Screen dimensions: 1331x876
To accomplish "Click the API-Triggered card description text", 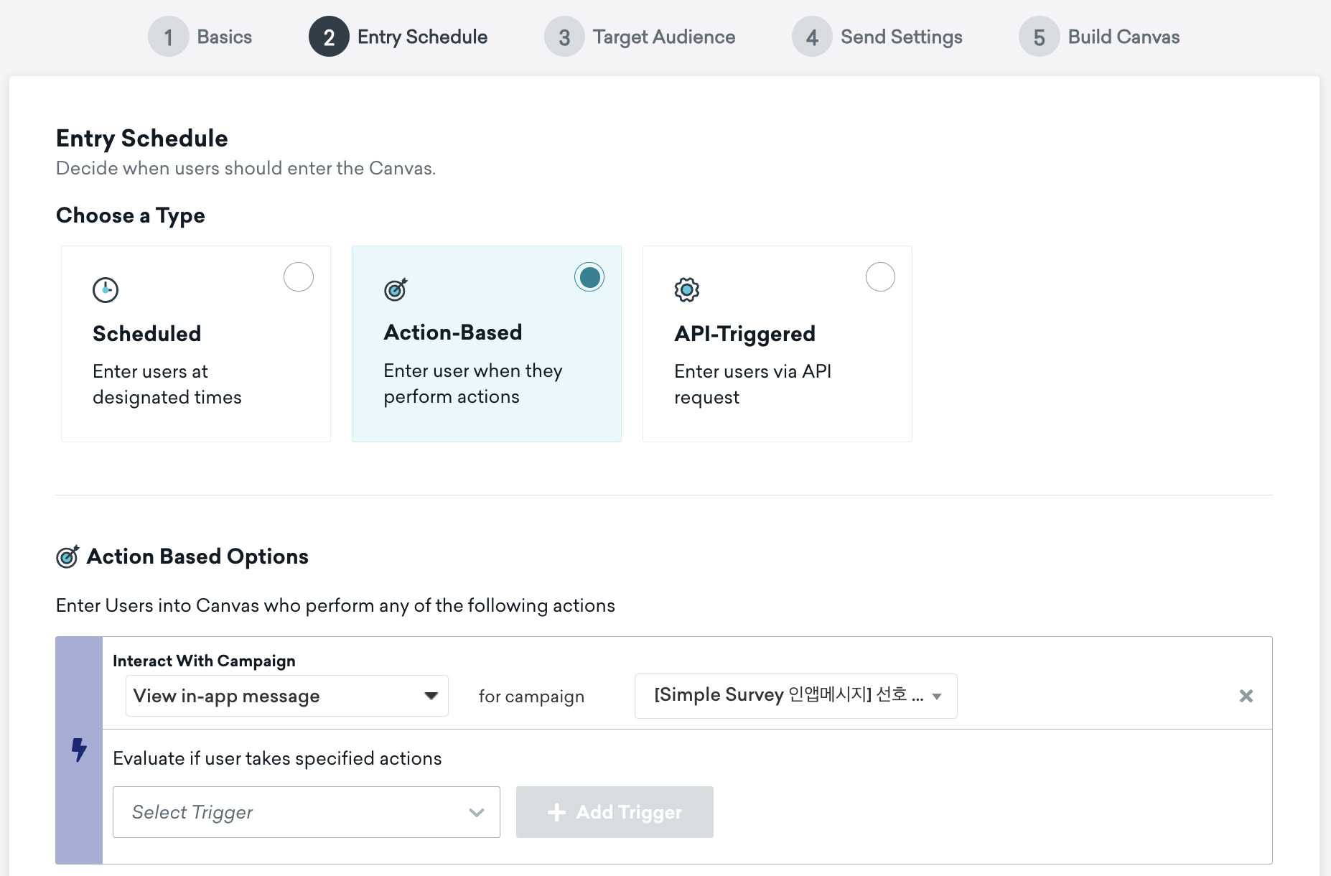I will tap(752, 384).
